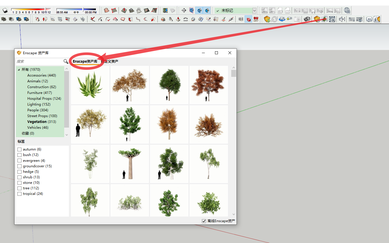Start Enscape with the shield play icon
Screen dimensions: 389x243
pos(267,19)
